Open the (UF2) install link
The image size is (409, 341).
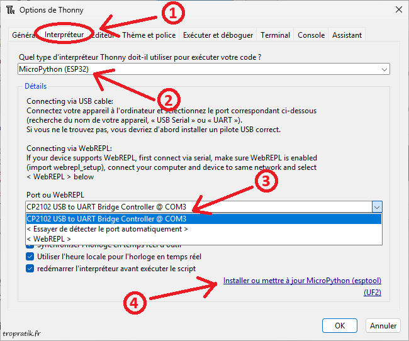point(372,293)
